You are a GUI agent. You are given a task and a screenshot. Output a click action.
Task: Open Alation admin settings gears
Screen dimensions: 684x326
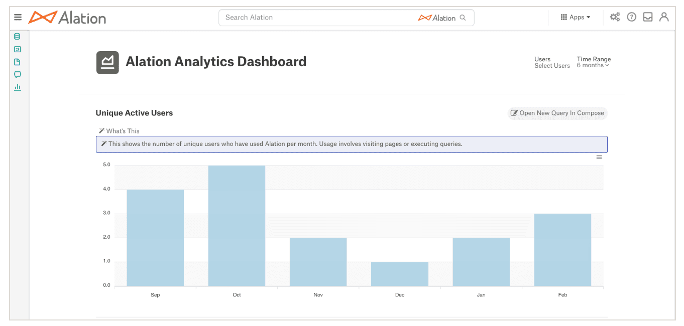click(615, 17)
